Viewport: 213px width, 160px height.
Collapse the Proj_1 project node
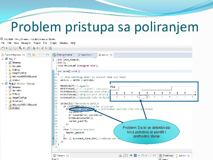click(3, 59)
